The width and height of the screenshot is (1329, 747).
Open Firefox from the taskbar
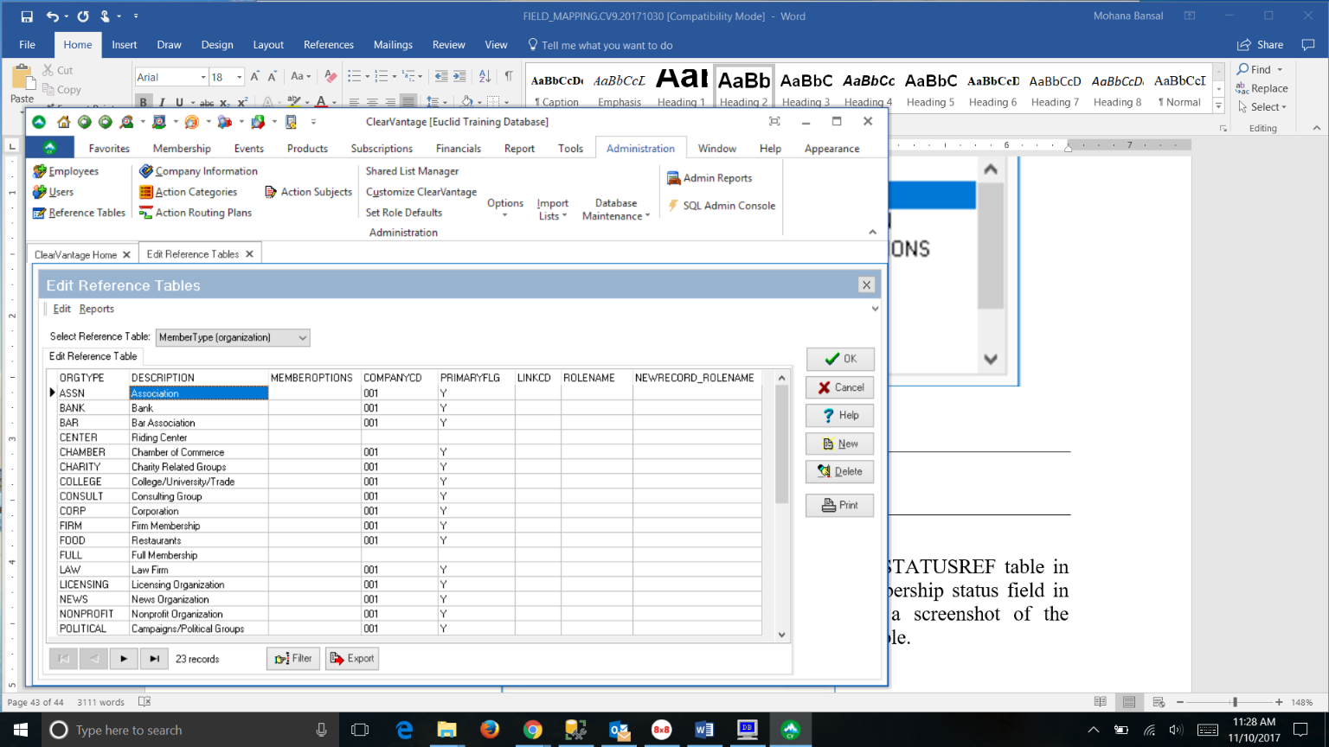490,730
